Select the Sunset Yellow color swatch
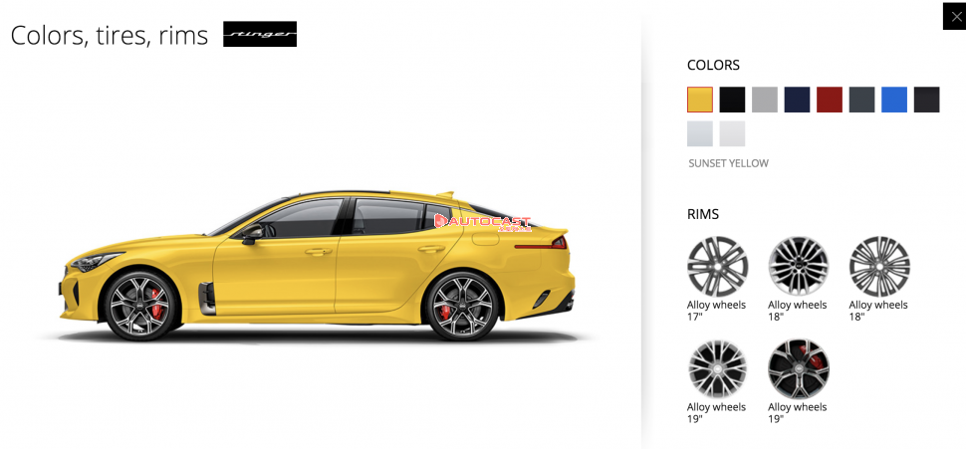Image resolution: width=966 pixels, height=449 pixels. (700, 100)
